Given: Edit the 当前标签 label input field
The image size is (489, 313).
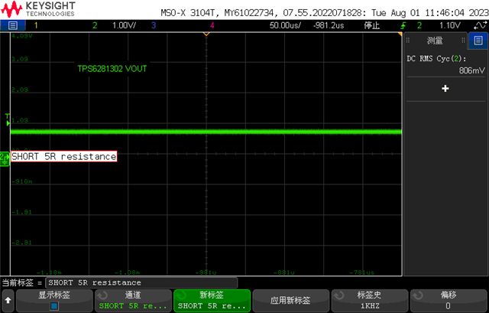Looking at the screenshot, I should pos(141,282).
